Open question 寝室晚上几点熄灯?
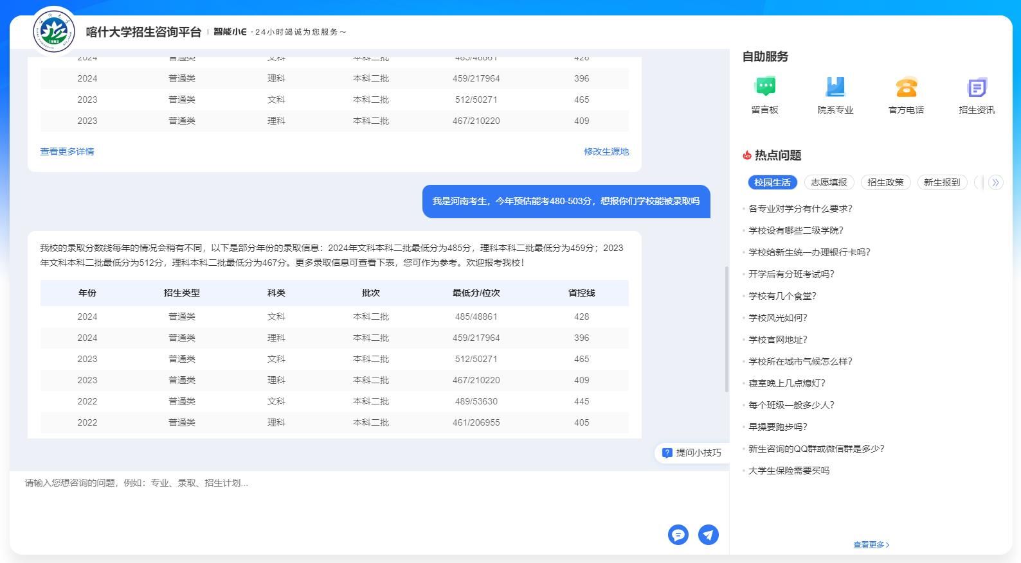 786,383
